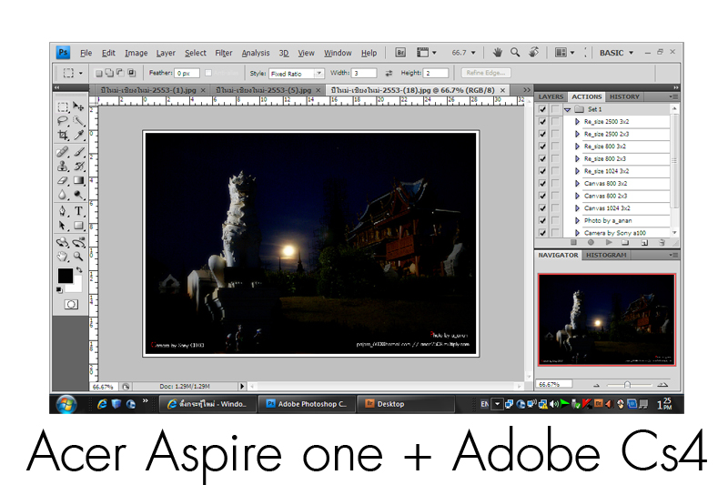This screenshot has width=728, height=485.
Task: Switch to the Histogram tab
Action: [x=606, y=256]
